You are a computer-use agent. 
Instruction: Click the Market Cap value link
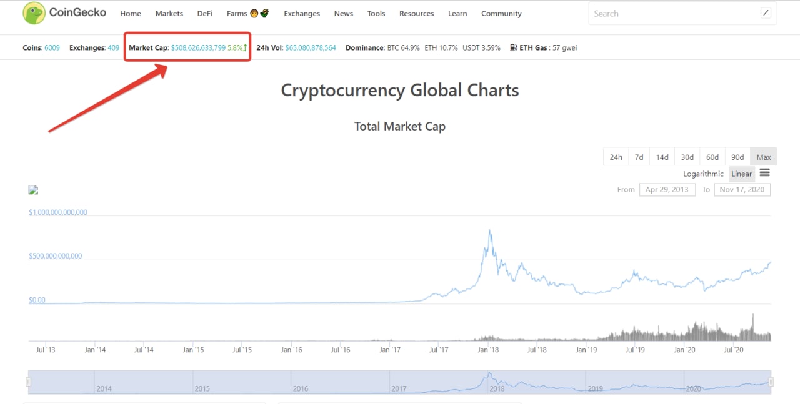198,47
